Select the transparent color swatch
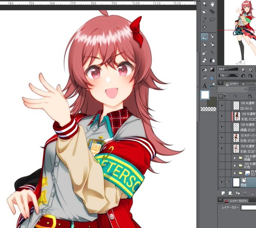 pyautogui.click(x=209, y=109)
